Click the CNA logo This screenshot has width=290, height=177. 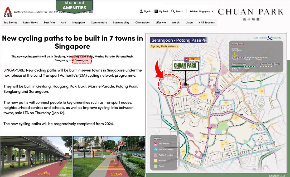(8, 12)
